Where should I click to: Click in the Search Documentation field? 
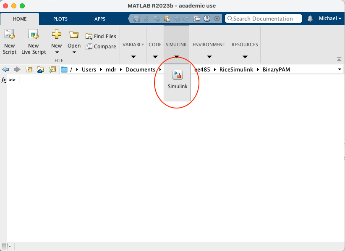pyautogui.click(x=264, y=18)
